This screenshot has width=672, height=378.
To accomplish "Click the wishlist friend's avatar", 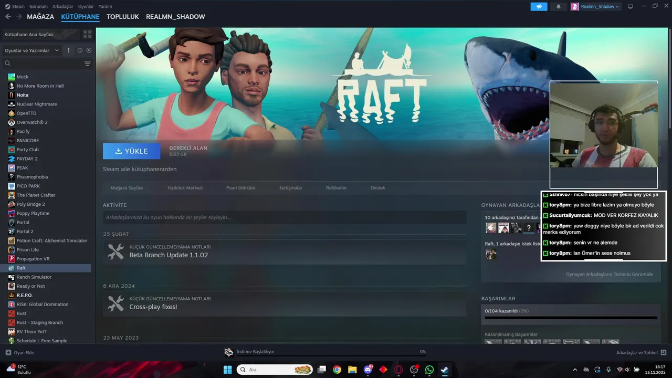I will tap(491, 254).
